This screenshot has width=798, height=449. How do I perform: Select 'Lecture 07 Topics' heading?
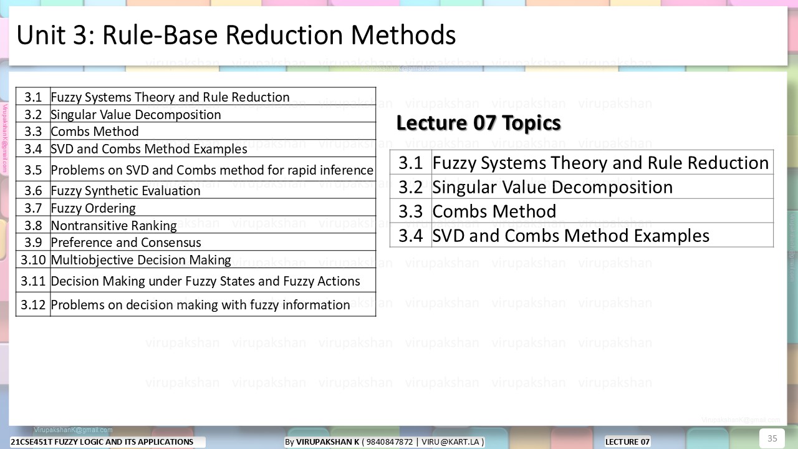[479, 123]
